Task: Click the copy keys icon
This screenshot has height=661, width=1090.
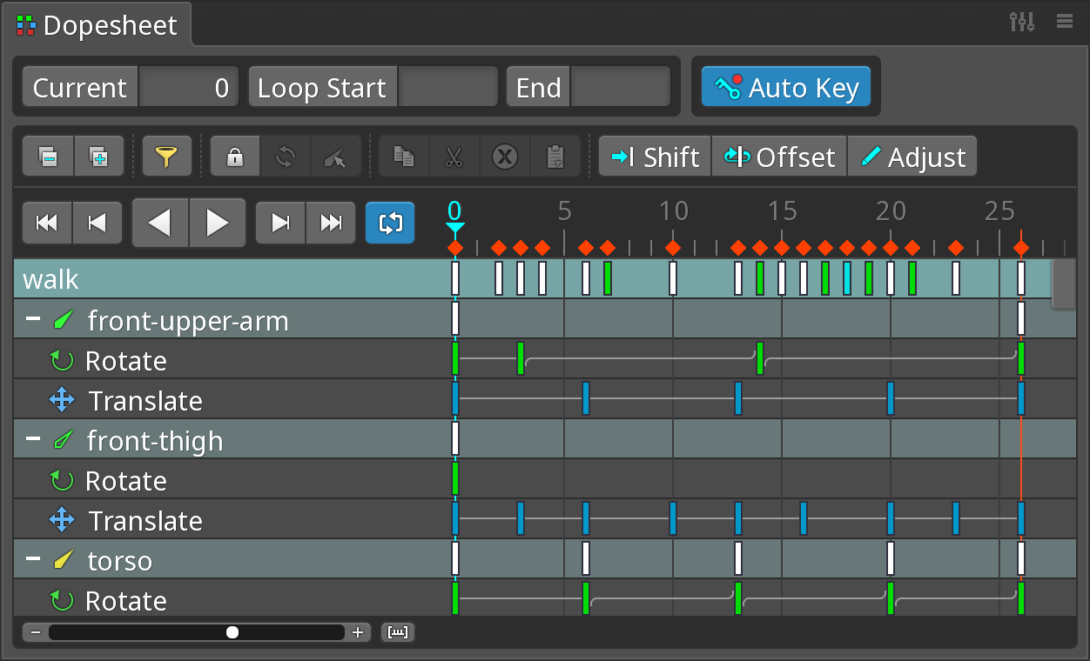Action: click(x=404, y=157)
